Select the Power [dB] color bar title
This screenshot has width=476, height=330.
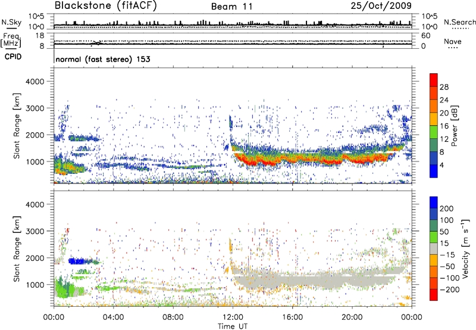pos(454,126)
